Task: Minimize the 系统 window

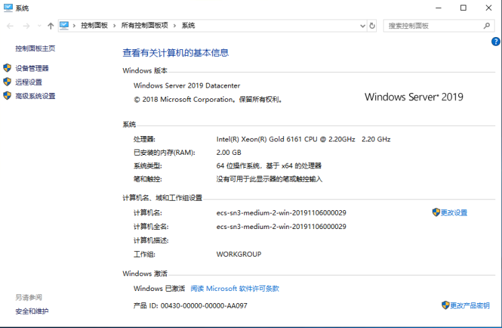Action: tap(438, 7)
